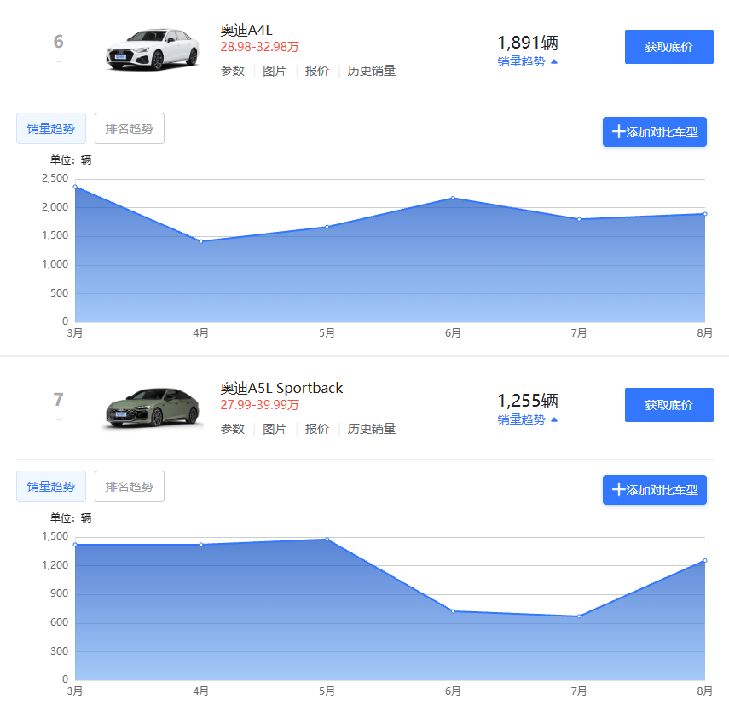
Task: Click the 27.99-39.99万 price text
Action: [259, 405]
